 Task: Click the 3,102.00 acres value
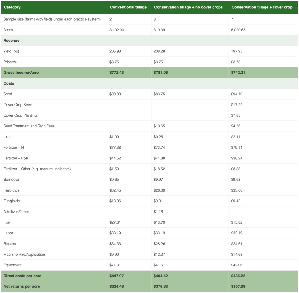tap(117, 30)
